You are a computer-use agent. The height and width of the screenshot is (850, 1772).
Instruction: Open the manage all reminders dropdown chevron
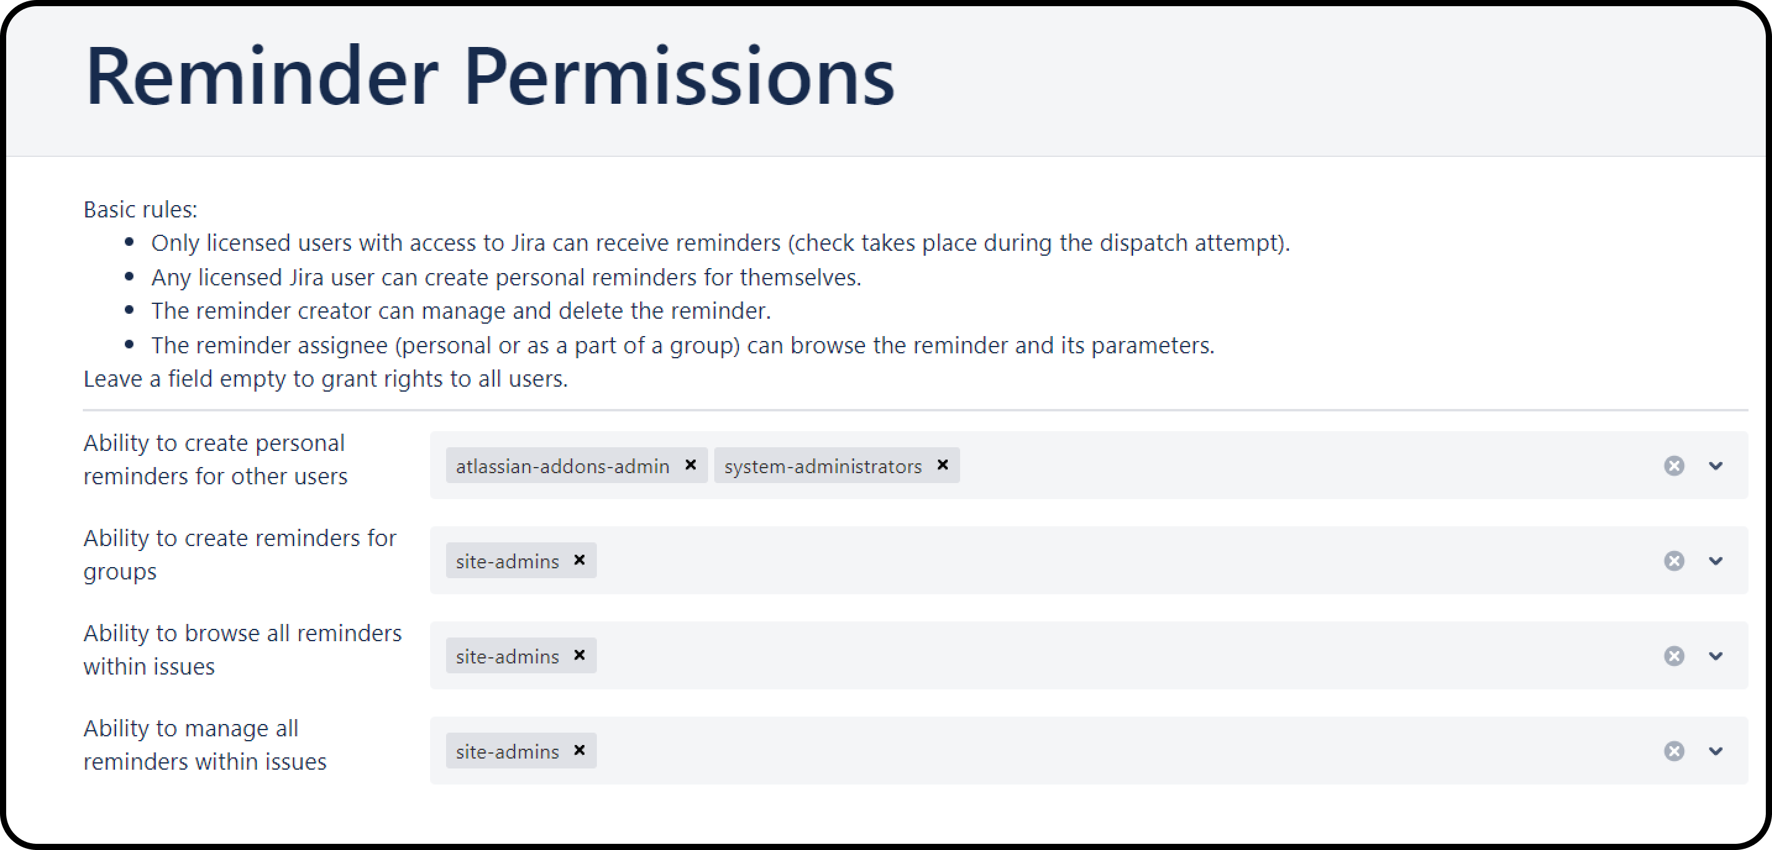(1716, 751)
